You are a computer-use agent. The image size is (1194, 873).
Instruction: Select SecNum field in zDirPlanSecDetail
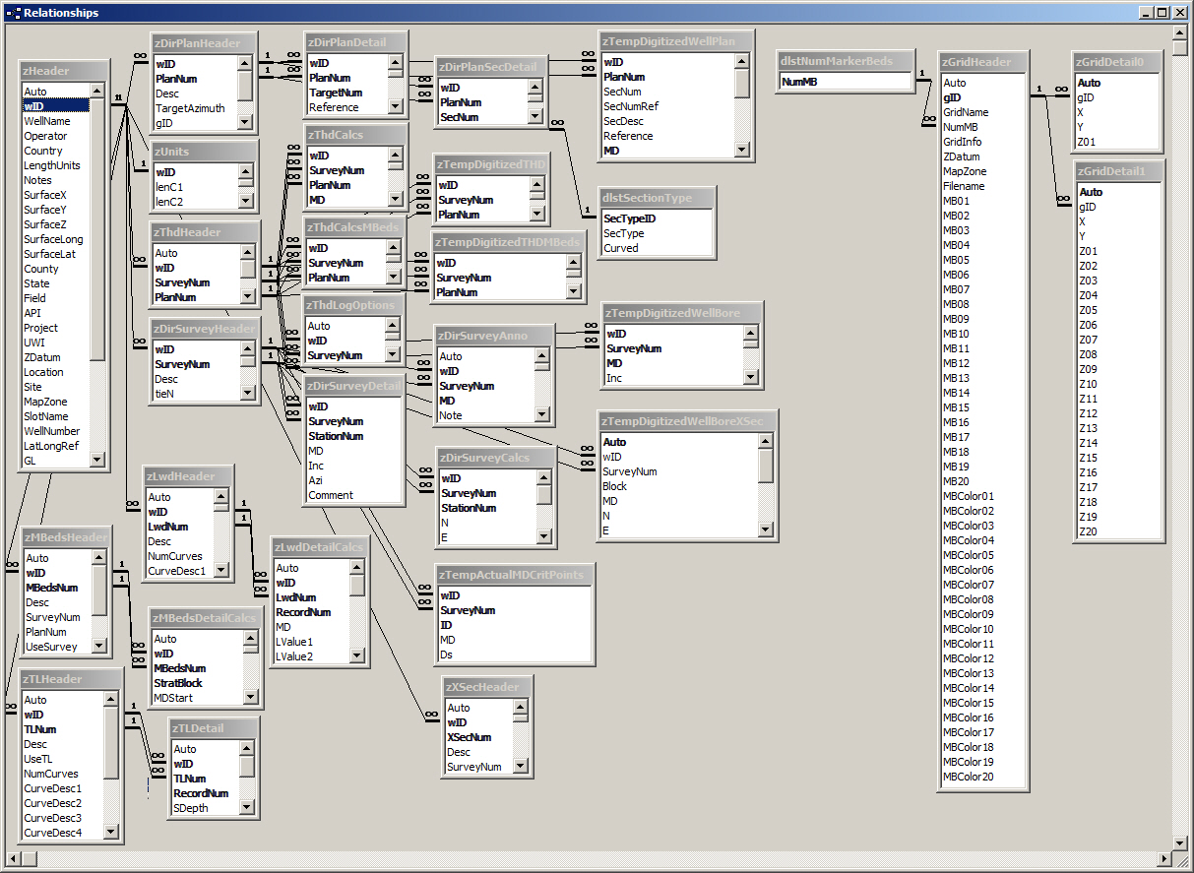click(x=482, y=117)
